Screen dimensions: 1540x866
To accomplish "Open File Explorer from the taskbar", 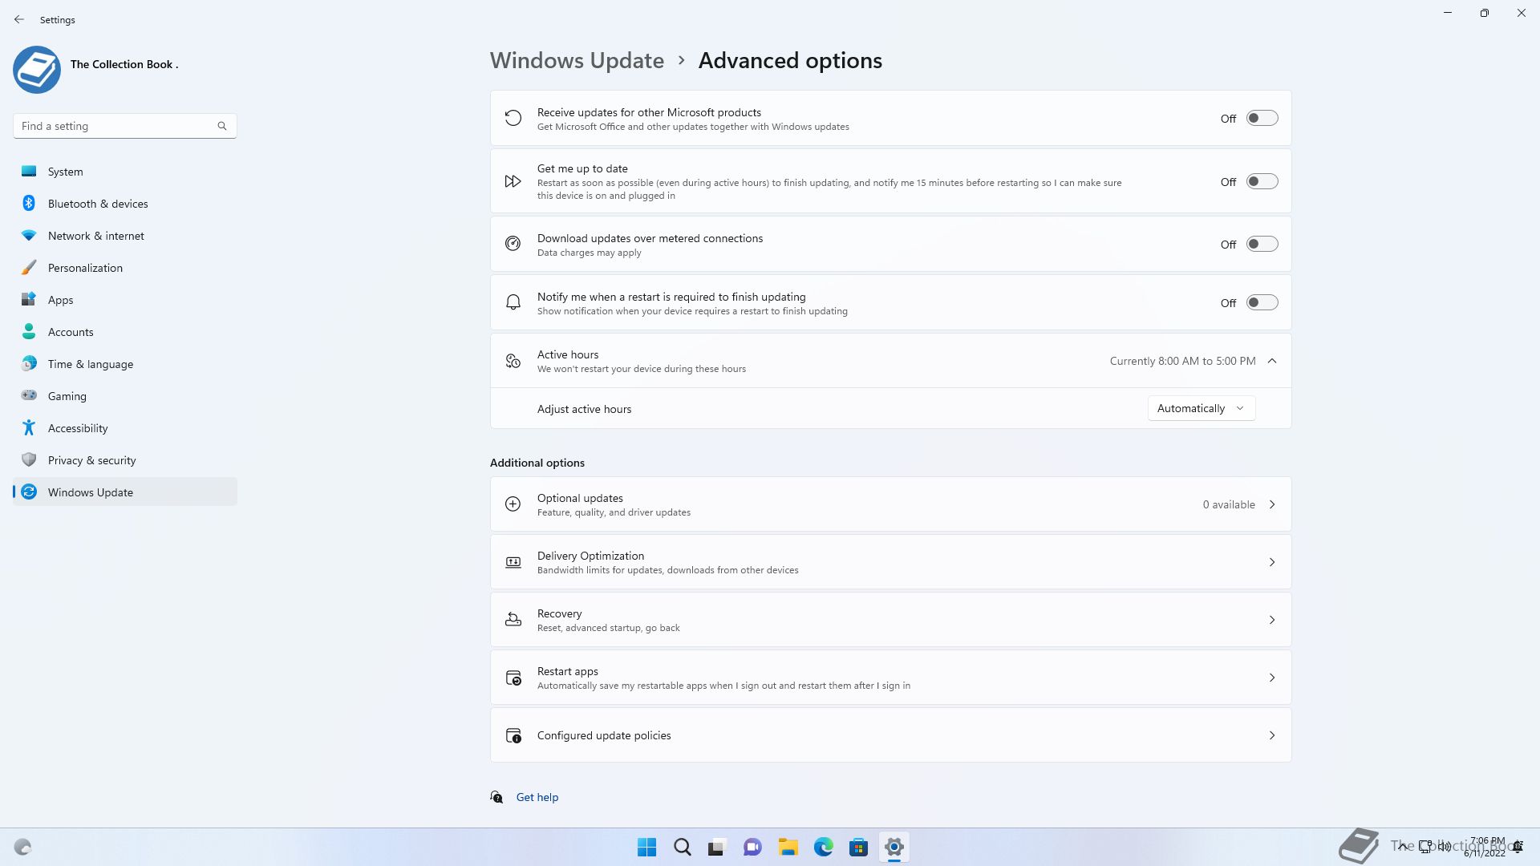I will (788, 847).
